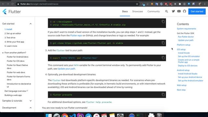Open Finder from the Dock
The width and height of the screenshot is (208, 117).
tap(49, 115)
